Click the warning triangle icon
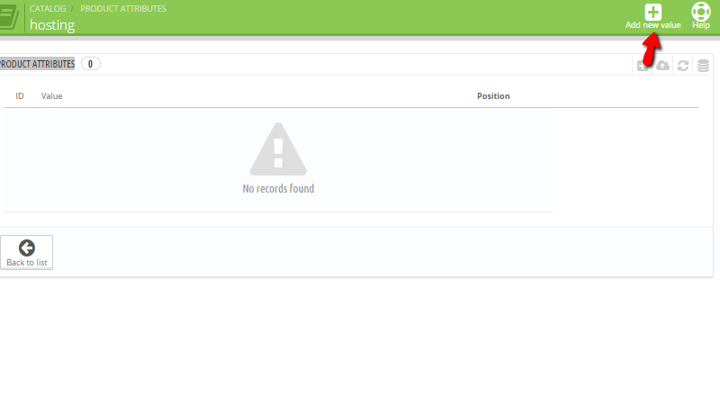This screenshot has height=405, width=720. pyautogui.click(x=278, y=149)
